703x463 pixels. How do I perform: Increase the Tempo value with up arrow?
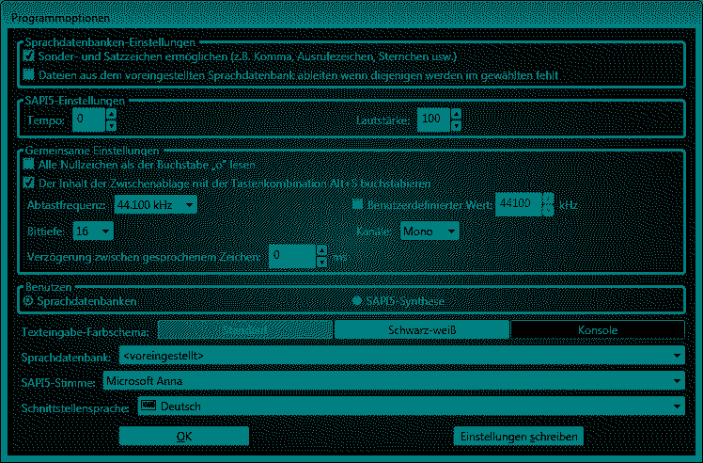click(x=111, y=114)
